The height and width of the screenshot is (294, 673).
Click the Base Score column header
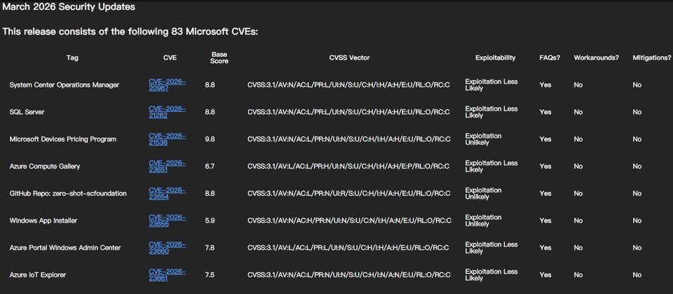coord(219,57)
